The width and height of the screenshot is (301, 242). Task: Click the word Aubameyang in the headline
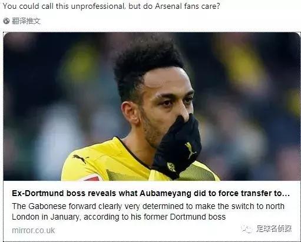click(166, 193)
